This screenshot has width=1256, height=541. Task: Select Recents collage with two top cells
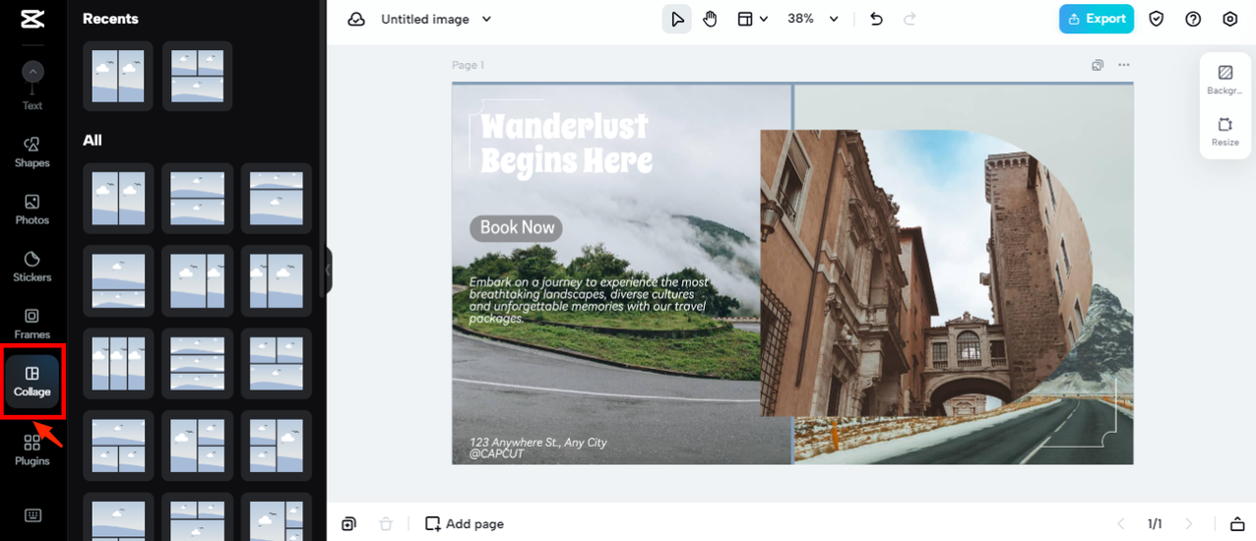[x=197, y=76]
